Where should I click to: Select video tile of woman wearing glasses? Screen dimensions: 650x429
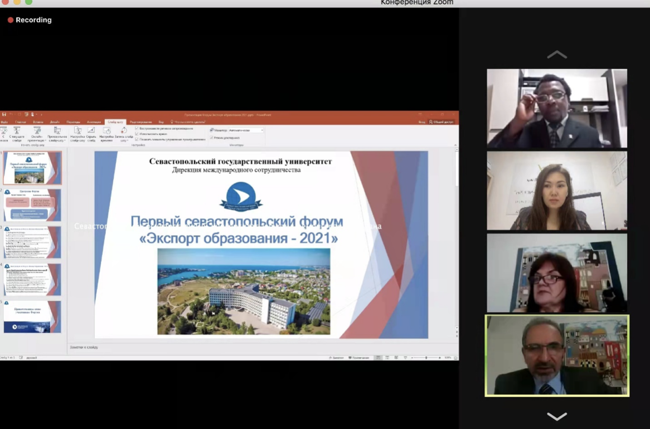(x=557, y=273)
